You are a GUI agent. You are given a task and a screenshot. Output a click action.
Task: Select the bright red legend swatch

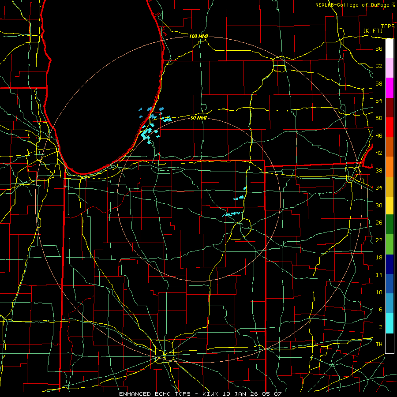[x=390, y=127]
